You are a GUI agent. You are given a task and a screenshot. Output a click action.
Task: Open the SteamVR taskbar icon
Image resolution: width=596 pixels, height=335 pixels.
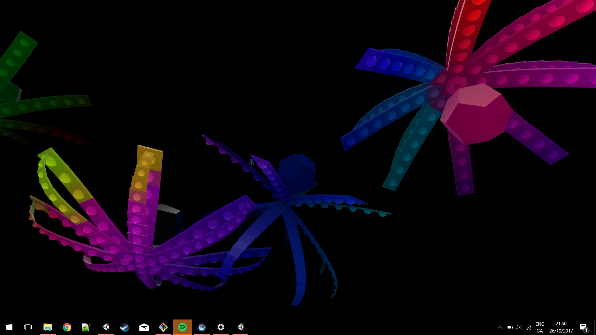coord(202,327)
